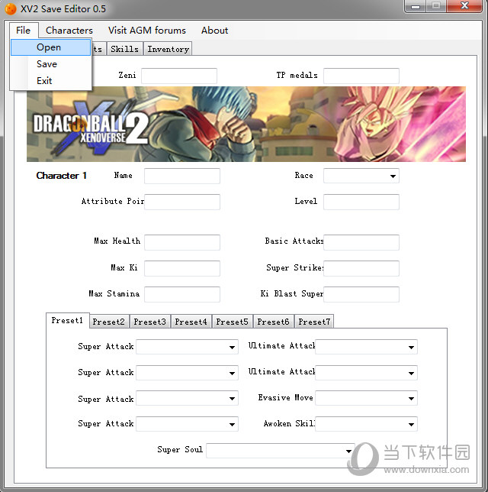
Task: Open the Characters menu
Action: pos(69,31)
